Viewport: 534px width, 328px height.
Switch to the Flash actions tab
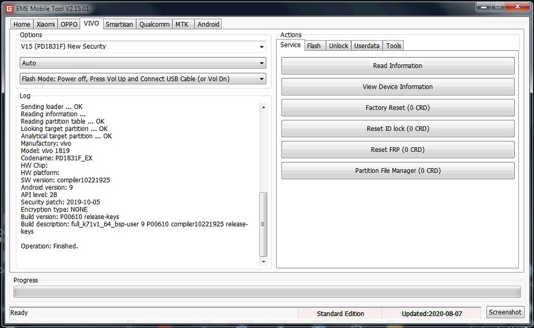point(314,46)
